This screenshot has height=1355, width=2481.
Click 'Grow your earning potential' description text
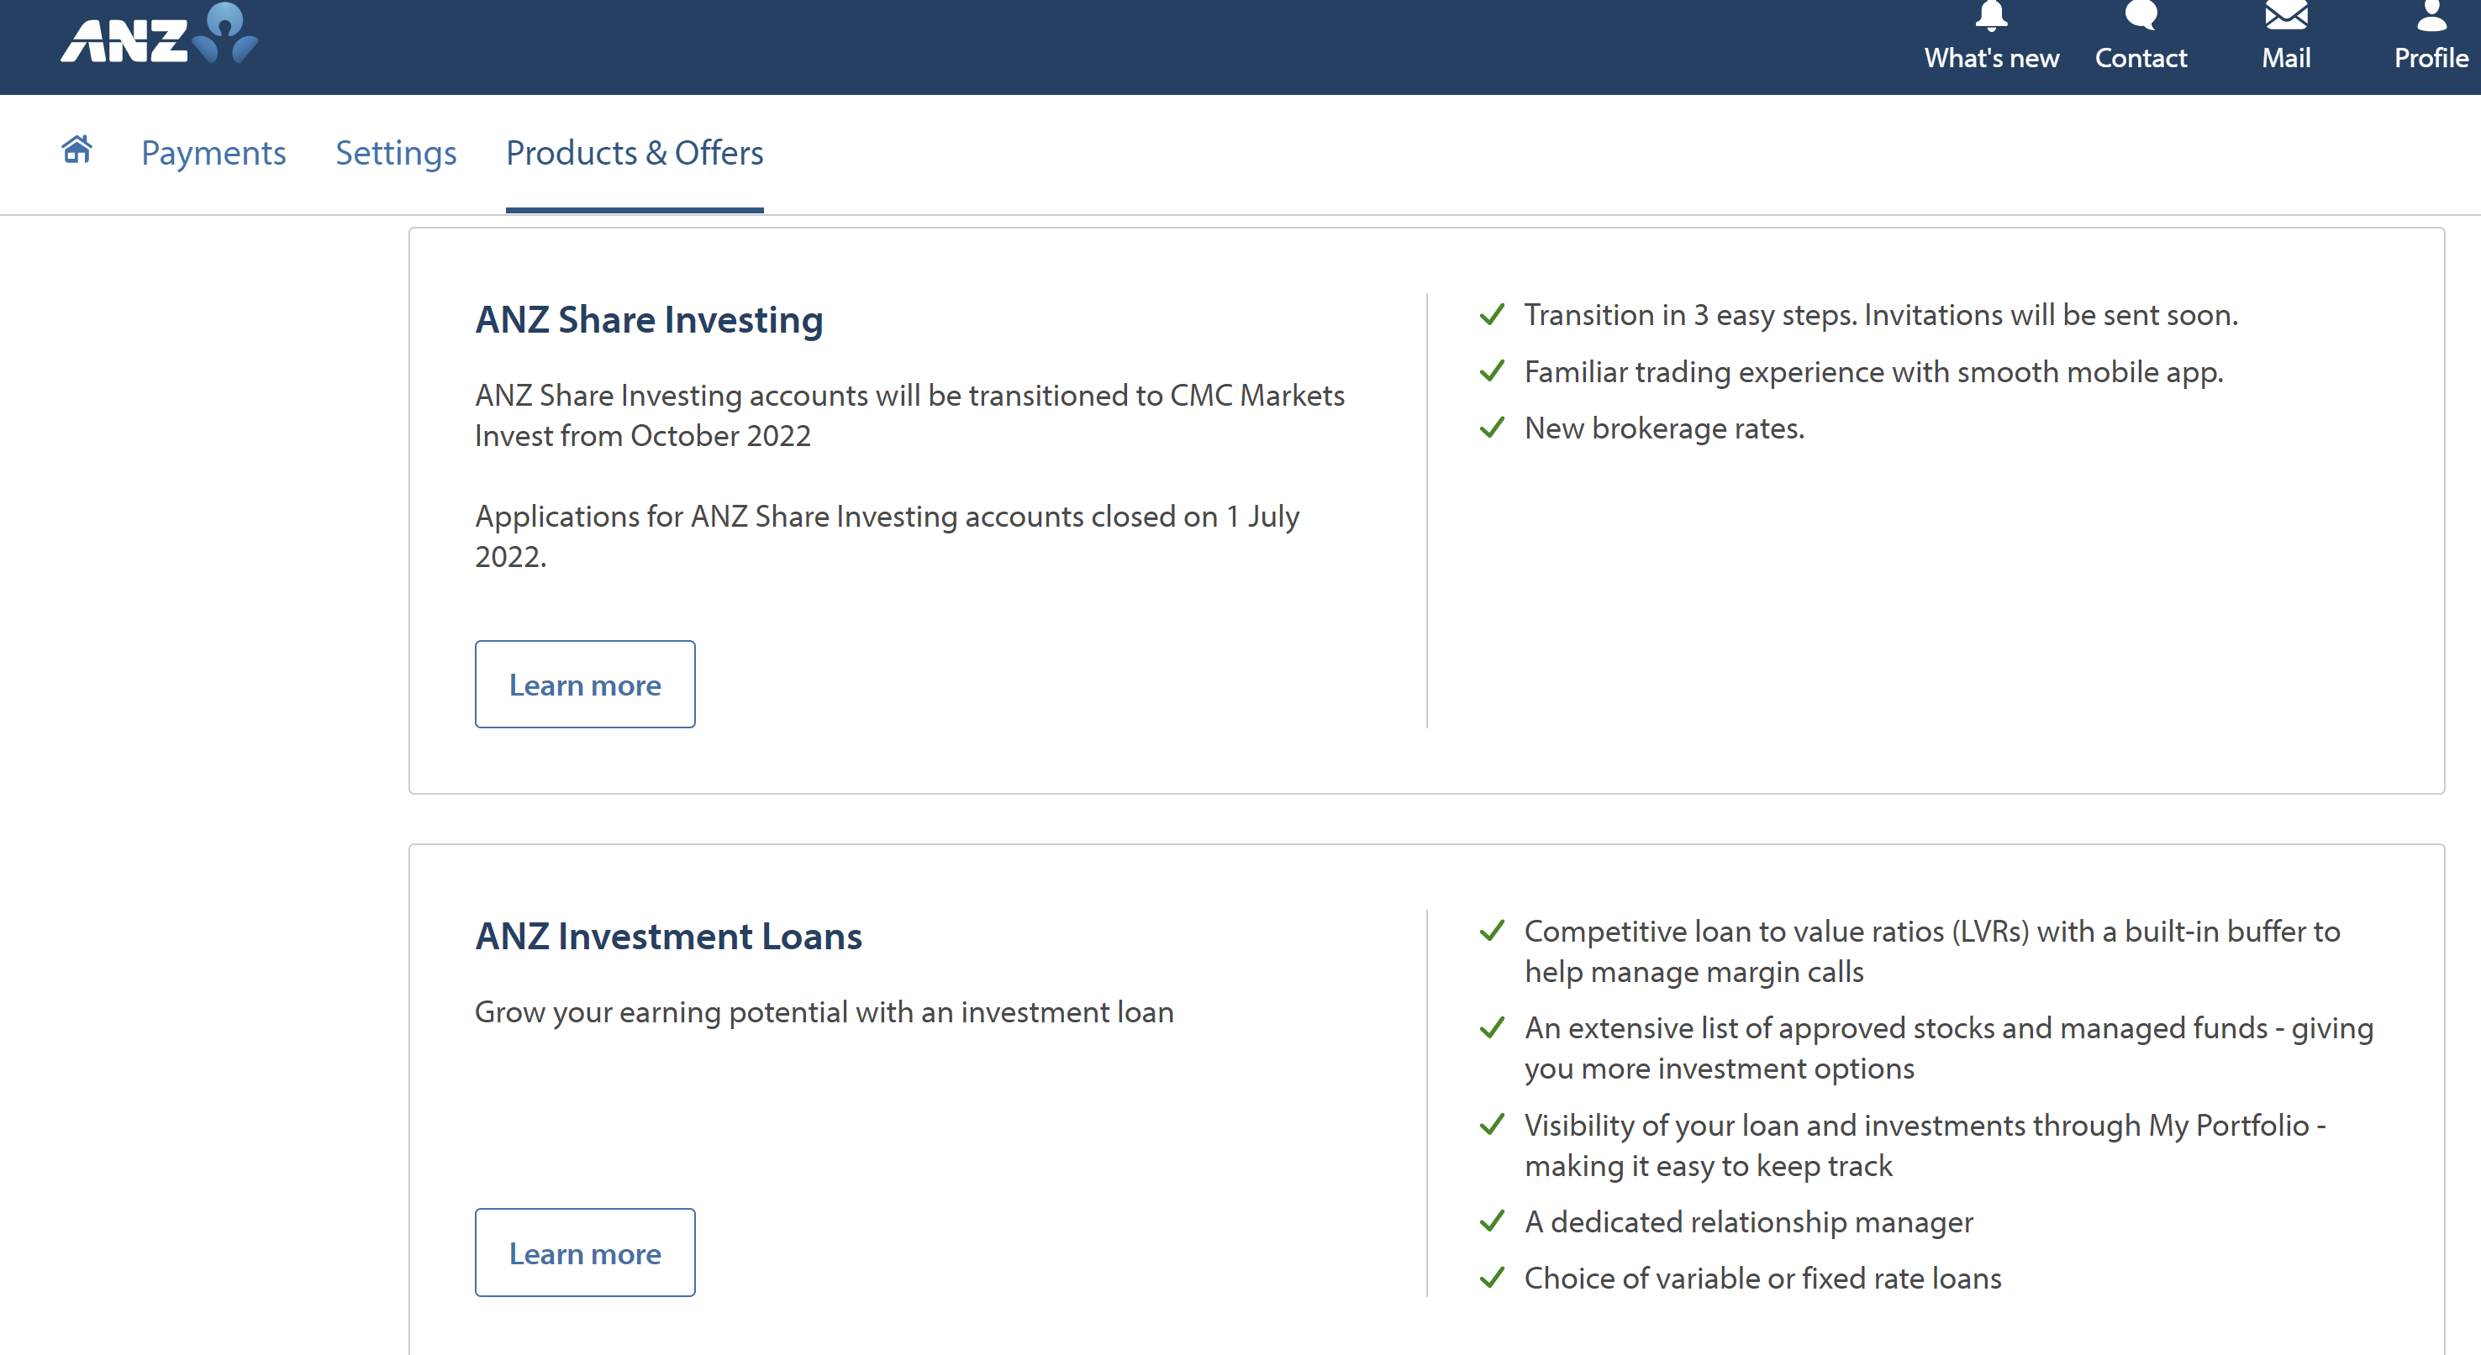click(824, 1012)
